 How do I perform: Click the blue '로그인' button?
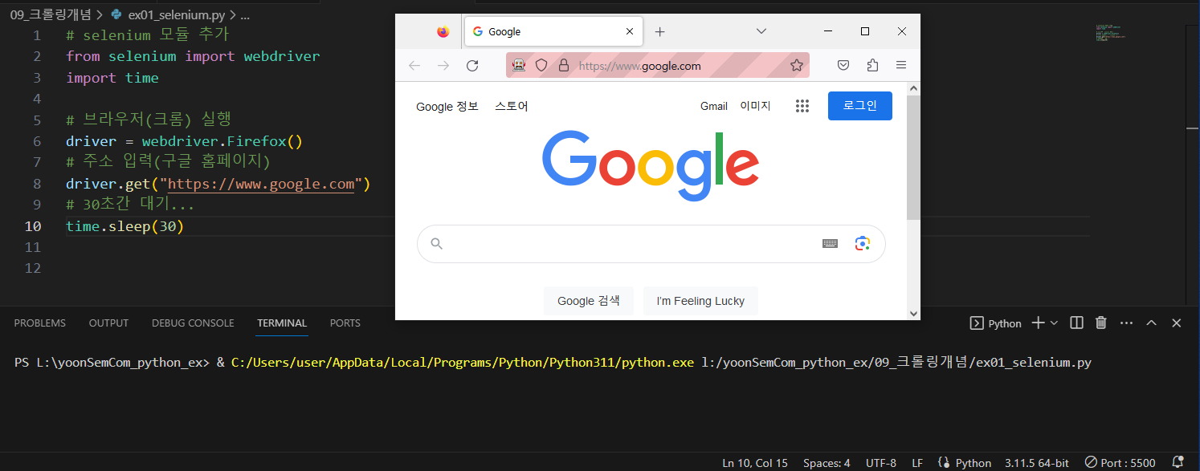860,106
